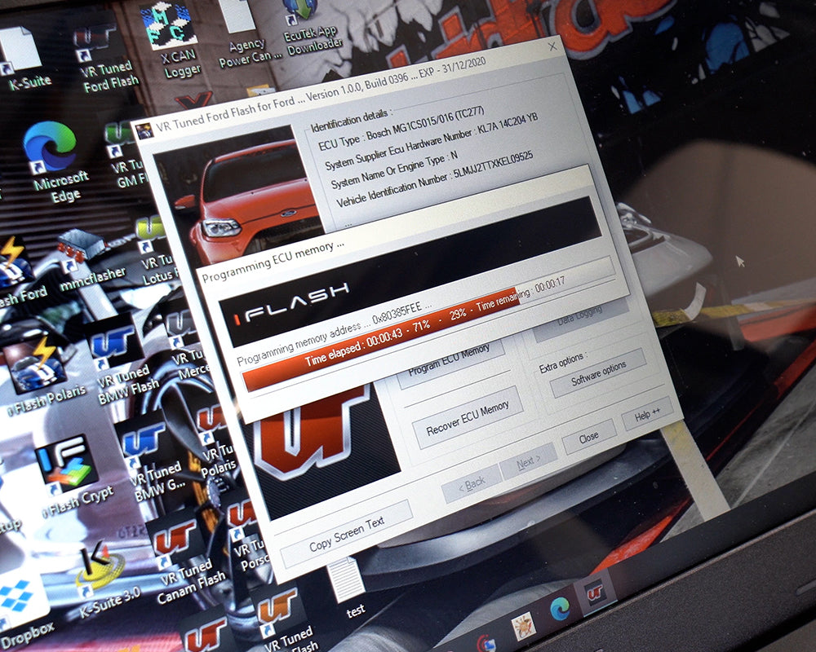Open the VR Tuned Mercedes desktop shortcut
Image resolution: width=816 pixels, height=652 pixels.
click(x=188, y=343)
